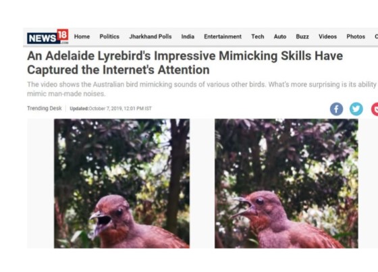Click the article summary about mimicking sounds
The width and height of the screenshot is (378, 272).
coord(202,89)
